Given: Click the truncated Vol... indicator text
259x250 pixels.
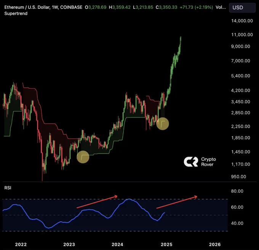Looking at the screenshot, I should [x=221, y=7].
